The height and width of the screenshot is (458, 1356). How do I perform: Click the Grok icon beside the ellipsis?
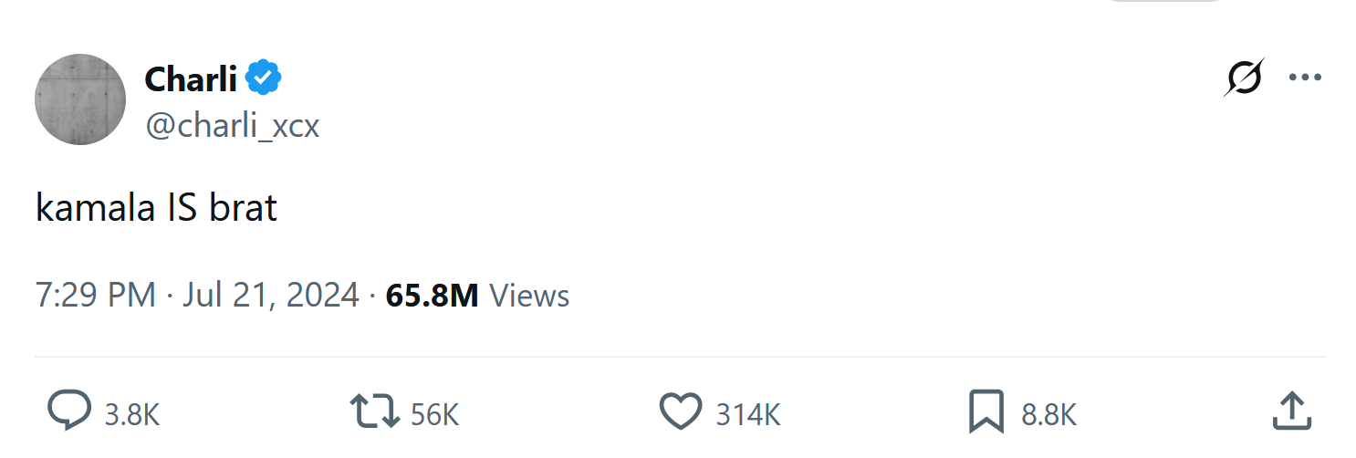point(1245,78)
